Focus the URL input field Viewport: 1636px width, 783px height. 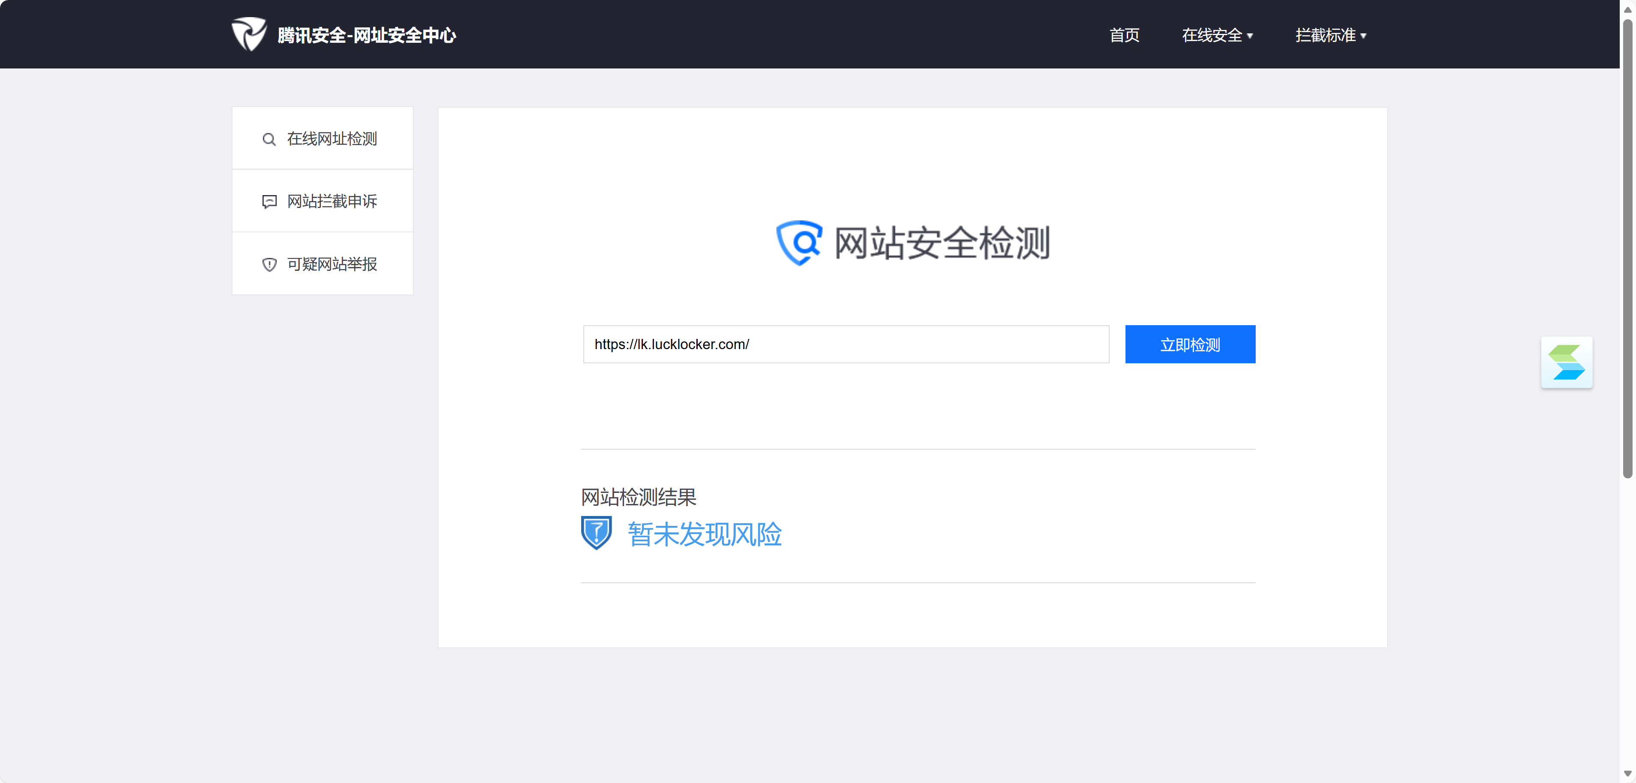point(845,344)
